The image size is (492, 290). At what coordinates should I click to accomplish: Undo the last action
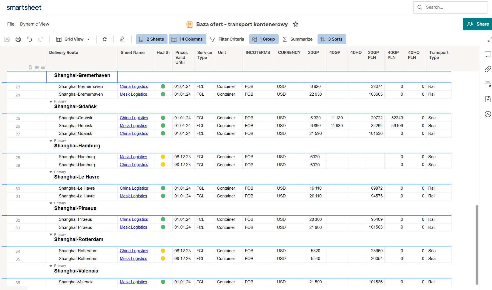pyautogui.click(x=29, y=39)
